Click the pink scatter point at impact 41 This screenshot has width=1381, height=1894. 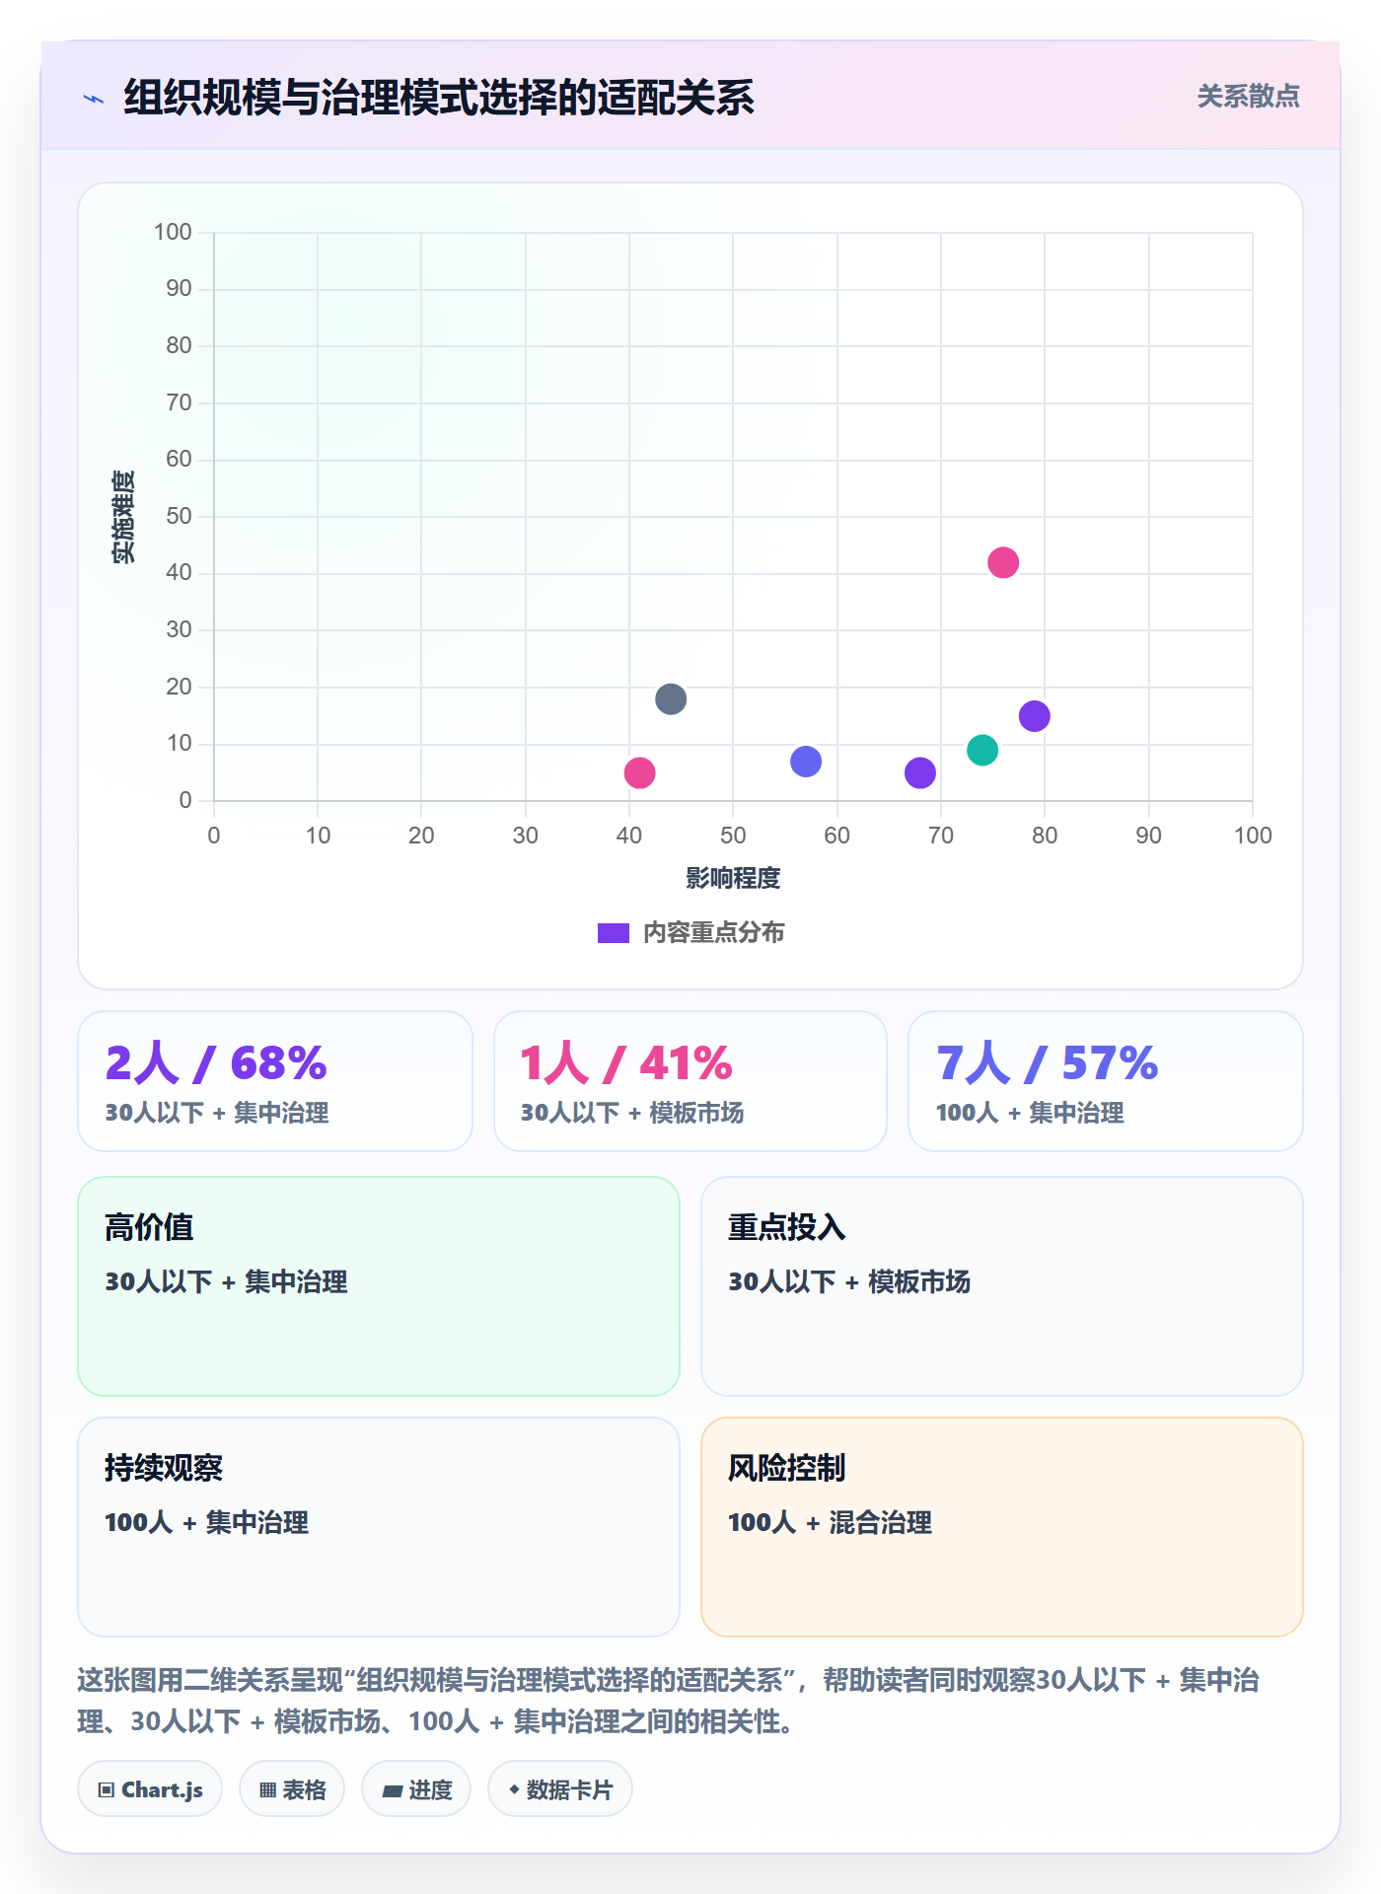[x=640, y=772]
